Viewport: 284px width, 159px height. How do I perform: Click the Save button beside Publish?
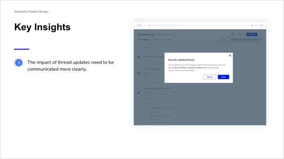pyautogui.click(x=240, y=35)
